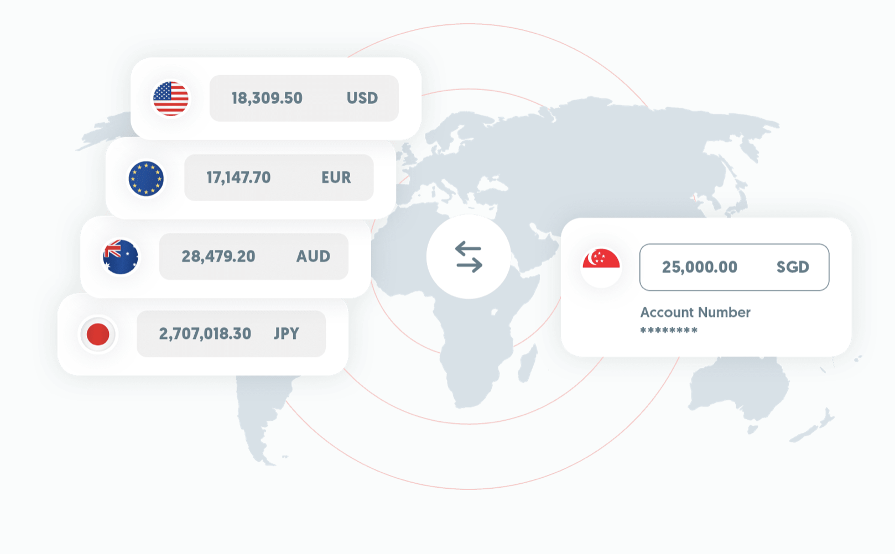This screenshot has height=554, width=895.
Task: Select the 17,147.70 EUR amount field
Action: pyautogui.click(x=279, y=177)
